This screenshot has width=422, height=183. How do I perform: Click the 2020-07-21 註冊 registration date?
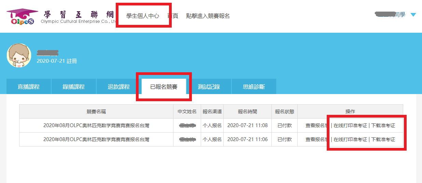57,61
